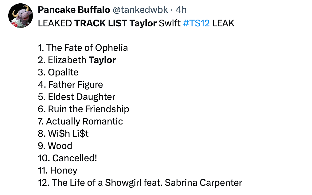Select the Cancelled! track line
Viewport: 312px width, 195px height.
(x=68, y=158)
